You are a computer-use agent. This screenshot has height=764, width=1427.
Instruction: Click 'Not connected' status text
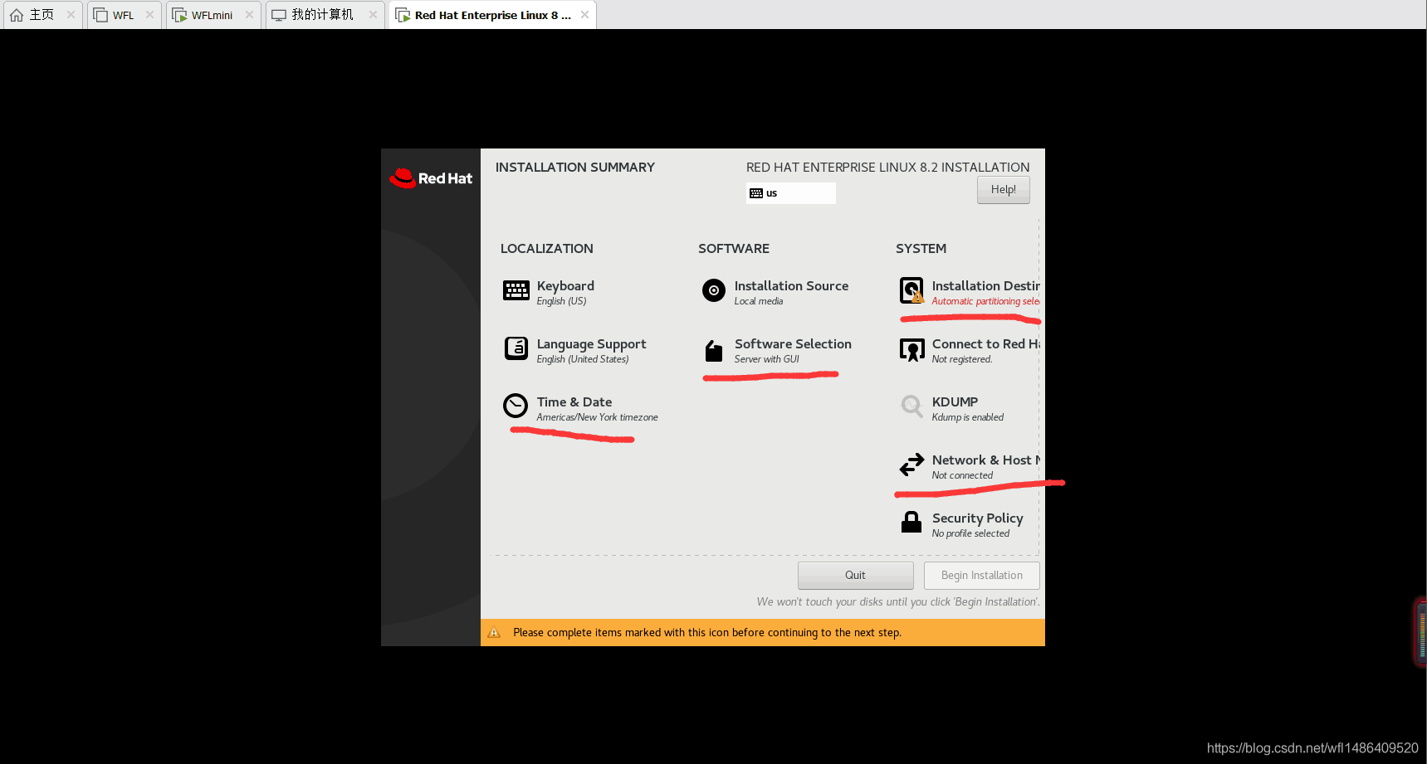coord(962,475)
